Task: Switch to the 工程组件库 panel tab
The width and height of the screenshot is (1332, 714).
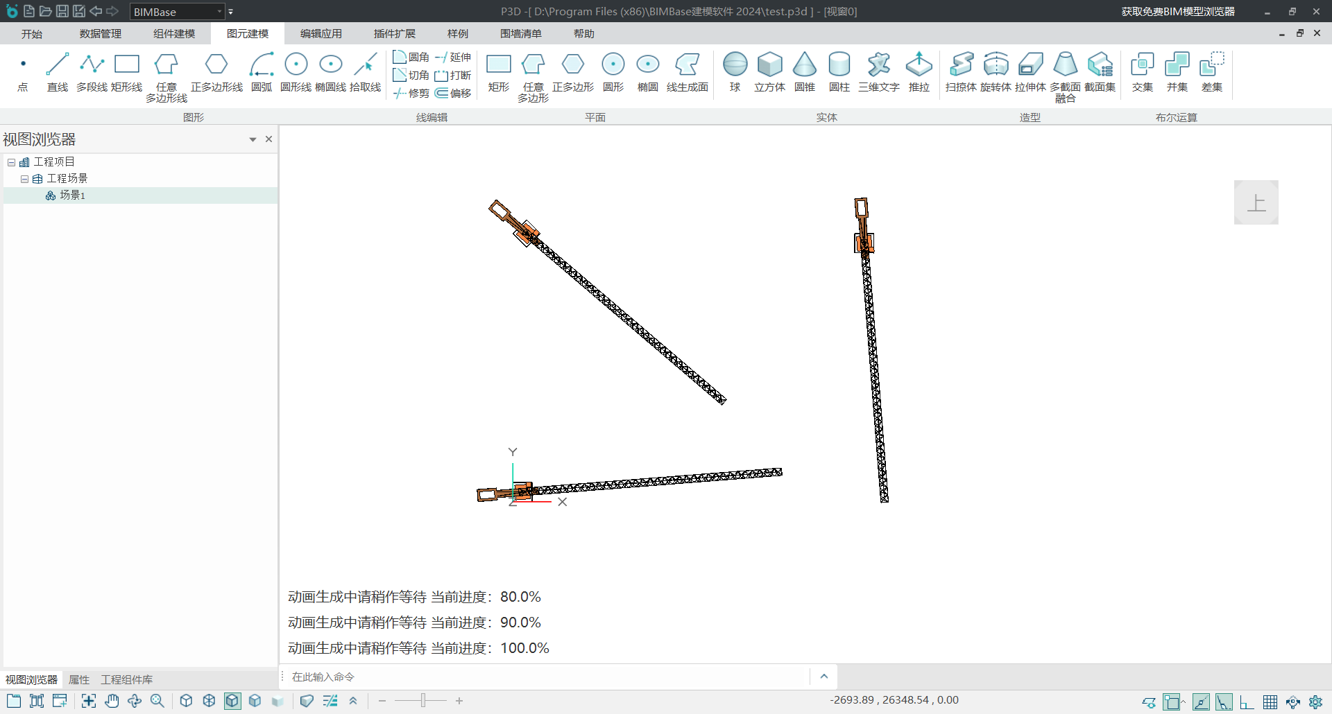Action: (127, 679)
